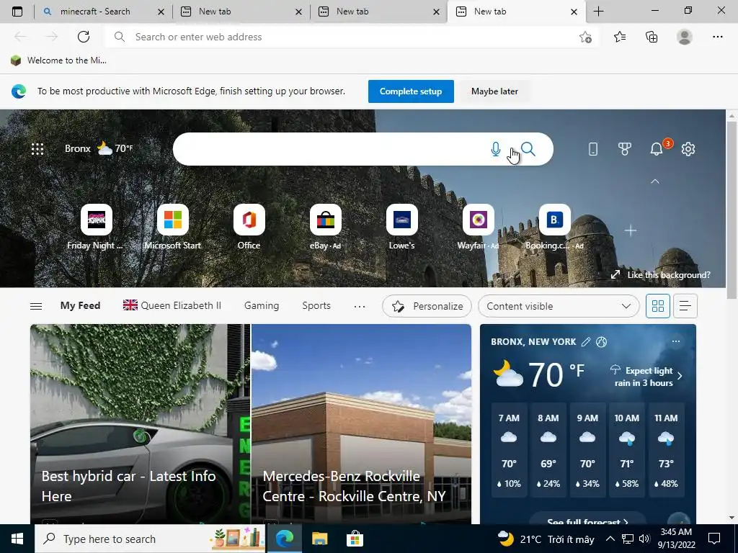This screenshot has width=738, height=553.
Task: Open the Collections icon
Action: 652,37
